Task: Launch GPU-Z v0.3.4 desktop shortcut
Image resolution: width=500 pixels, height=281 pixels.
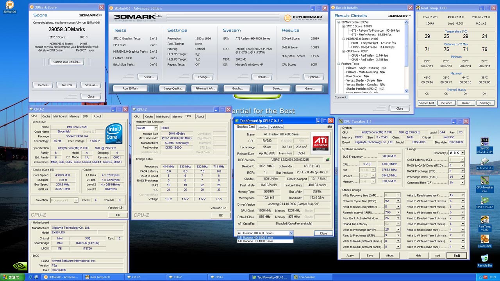Action: point(484,202)
